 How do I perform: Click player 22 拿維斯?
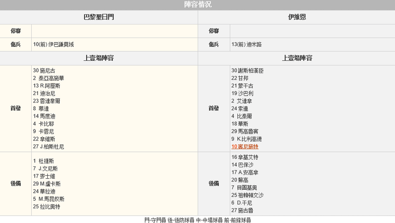(x=44, y=139)
